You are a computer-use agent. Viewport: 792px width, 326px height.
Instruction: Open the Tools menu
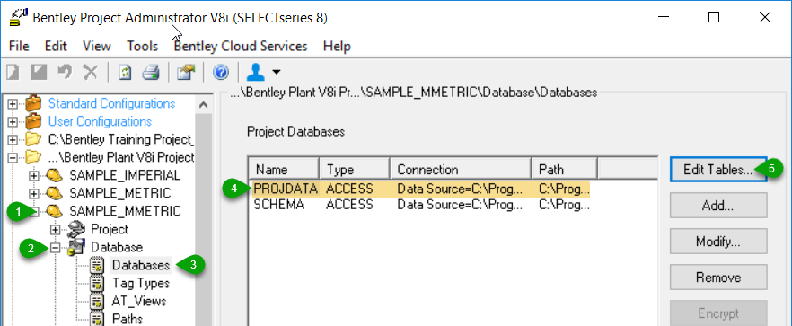pyautogui.click(x=143, y=47)
